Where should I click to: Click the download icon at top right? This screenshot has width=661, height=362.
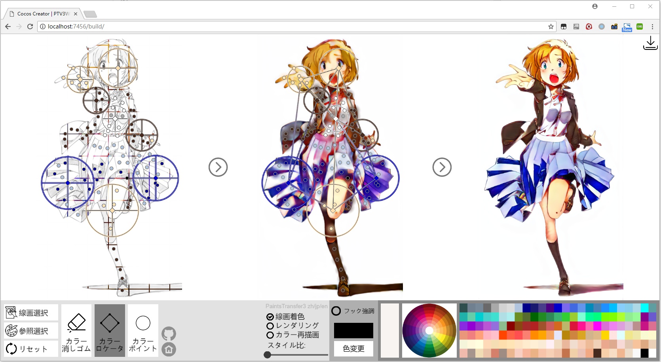[650, 43]
